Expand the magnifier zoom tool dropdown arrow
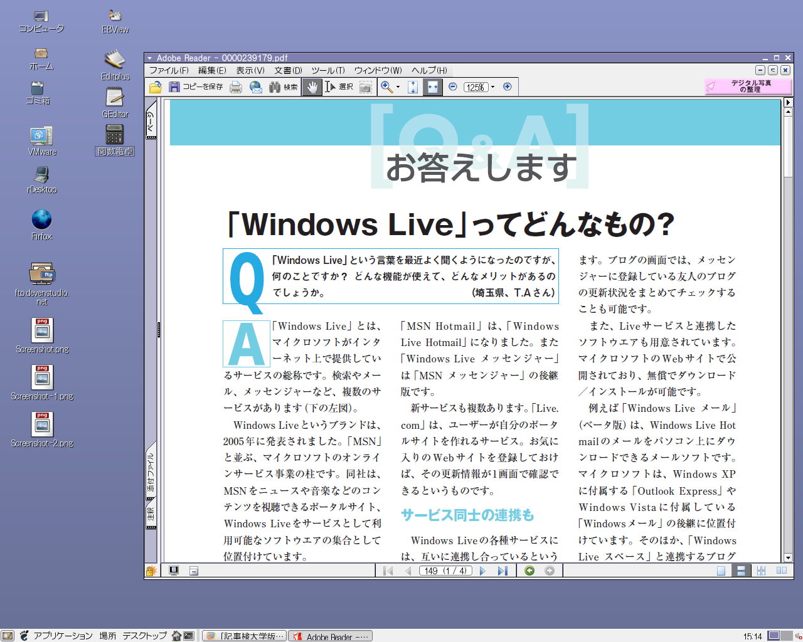This screenshot has width=803, height=642. coord(398,87)
